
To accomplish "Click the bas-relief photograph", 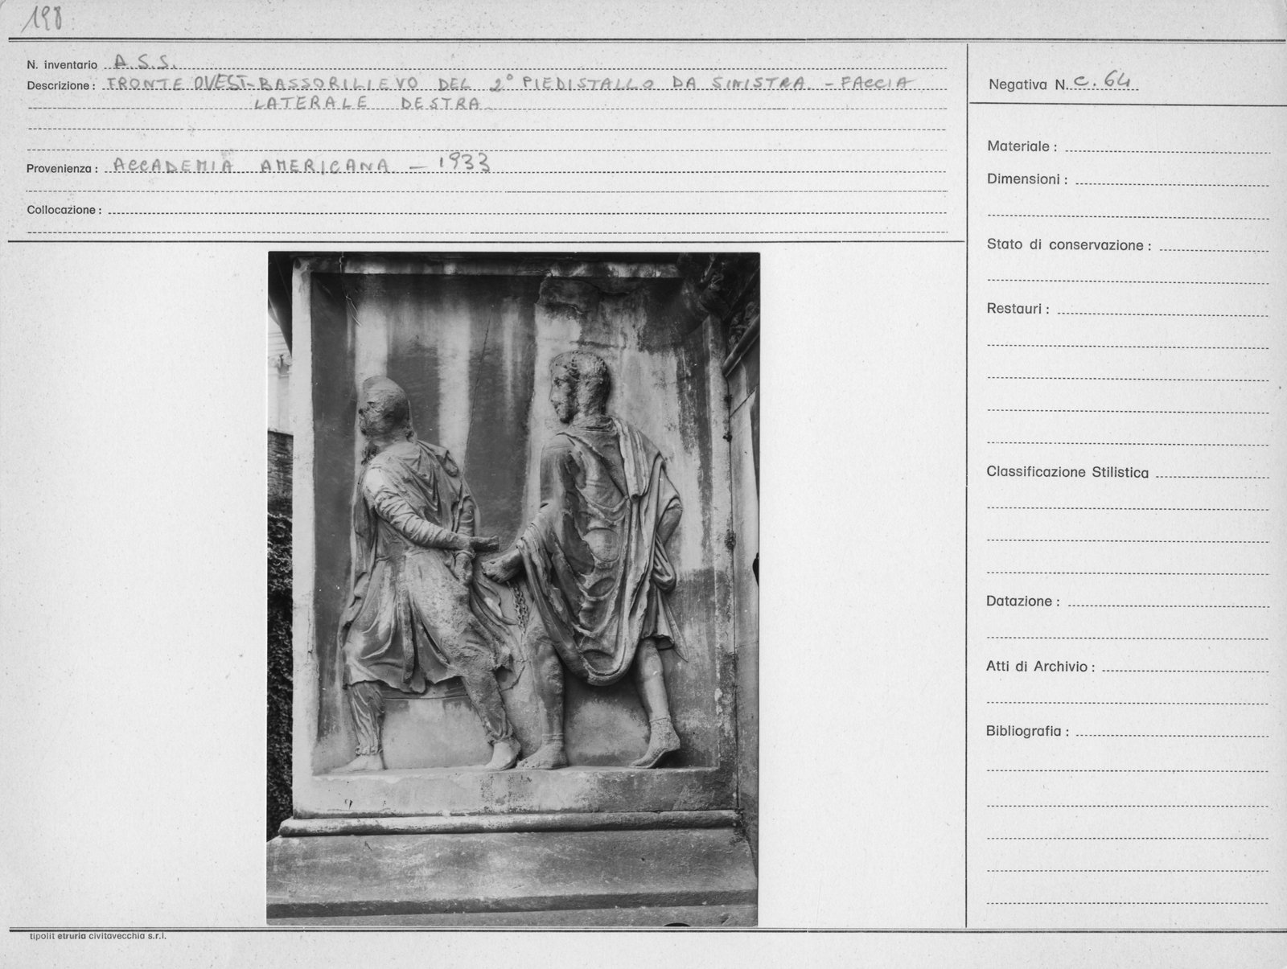I will (x=513, y=589).
